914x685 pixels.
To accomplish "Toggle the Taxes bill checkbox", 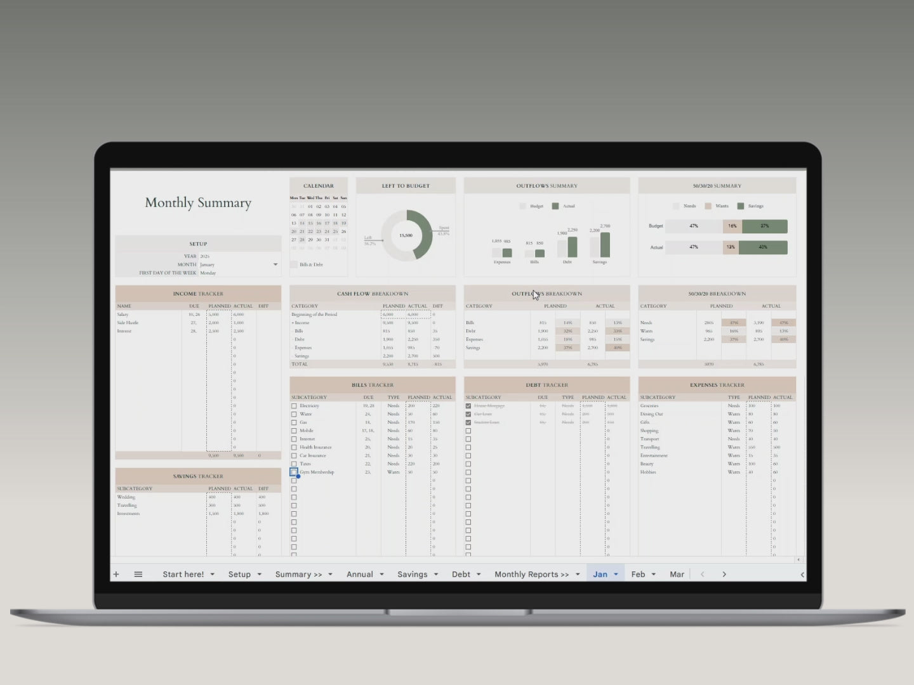I will tap(294, 464).
